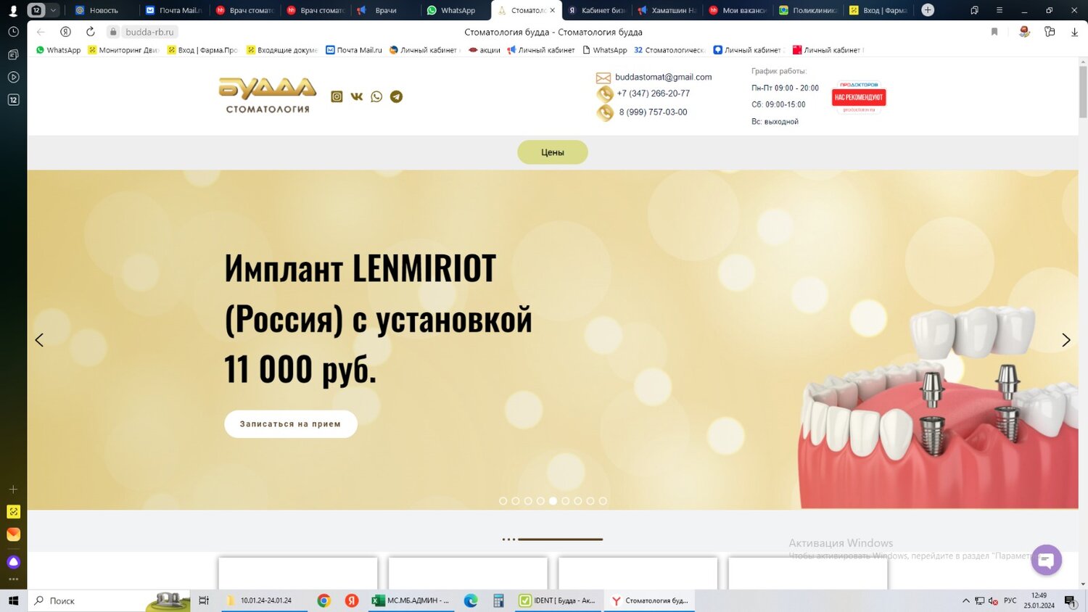Open the Telegram icon in the site header
The width and height of the screenshot is (1088, 612).
pyautogui.click(x=396, y=96)
